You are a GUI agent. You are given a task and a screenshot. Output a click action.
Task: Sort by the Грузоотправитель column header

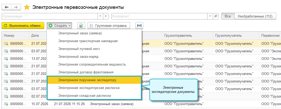point(188,36)
